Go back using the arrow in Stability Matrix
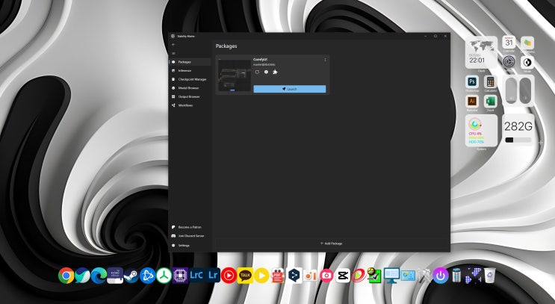The height and width of the screenshot is (304, 555). pos(173,45)
